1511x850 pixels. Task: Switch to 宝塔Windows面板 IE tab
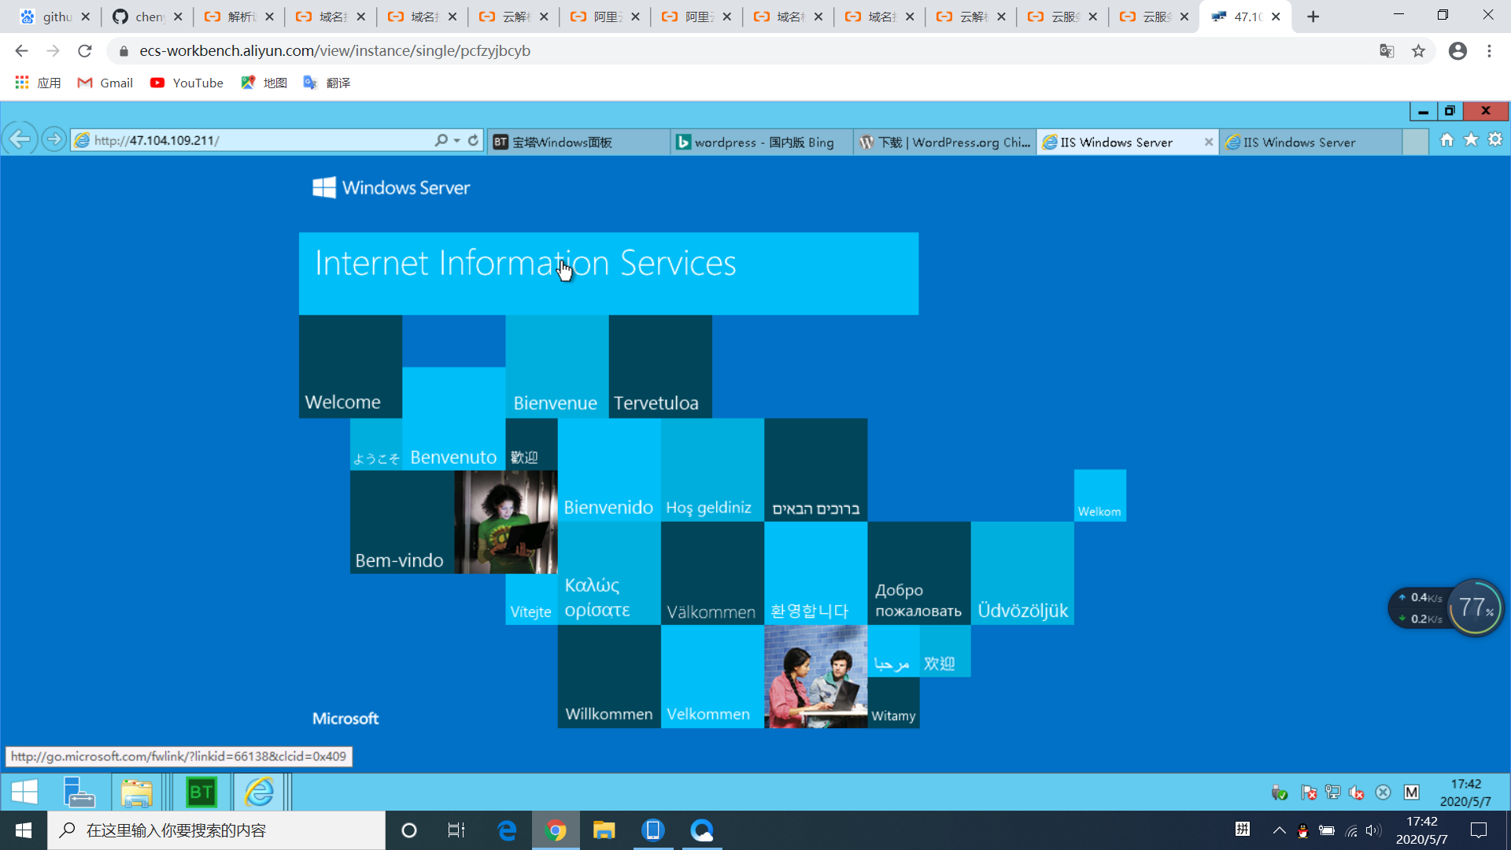pyautogui.click(x=578, y=142)
